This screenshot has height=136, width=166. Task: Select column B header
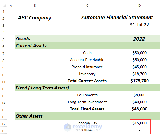click(35, 5)
